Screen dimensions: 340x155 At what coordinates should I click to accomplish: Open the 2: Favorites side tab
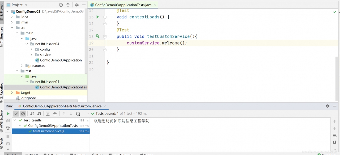(2, 93)
